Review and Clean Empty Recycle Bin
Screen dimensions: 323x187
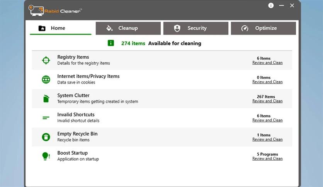(267, 139)
